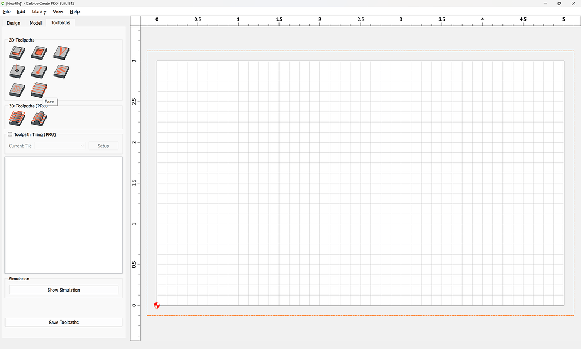Click Show Simulation button

64,290
